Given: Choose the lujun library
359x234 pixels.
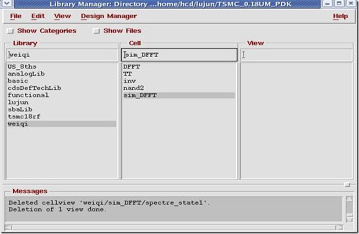Looking at the screenshot, I should (18, 103).
